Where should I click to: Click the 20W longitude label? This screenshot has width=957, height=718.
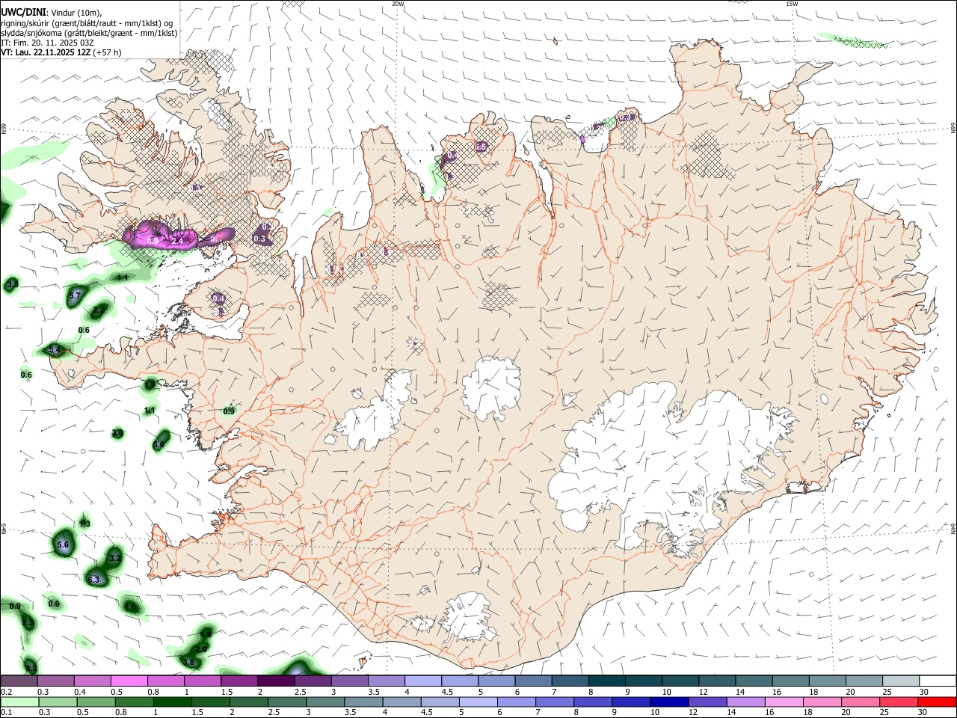[x=398, y=4]
